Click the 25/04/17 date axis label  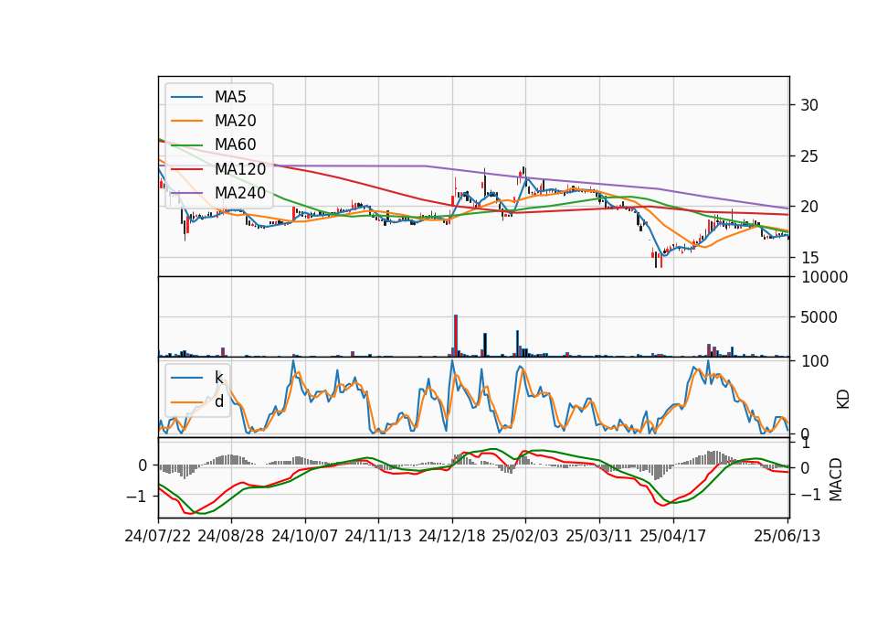[x=673, y=537]
